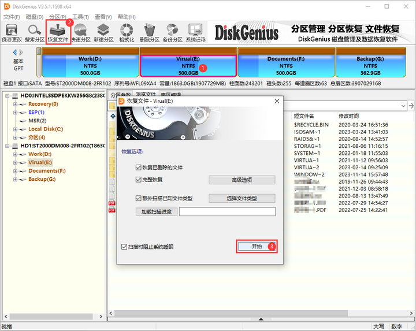Open the 帮助(H) menu
The image size is (416, 331).
(x=127, y=17)
